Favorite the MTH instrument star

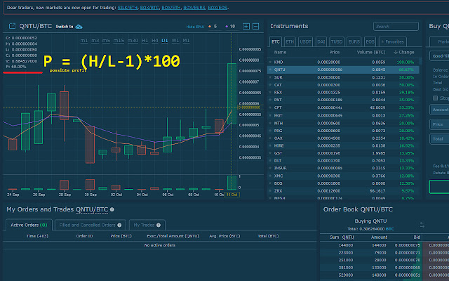pos(270,123)
